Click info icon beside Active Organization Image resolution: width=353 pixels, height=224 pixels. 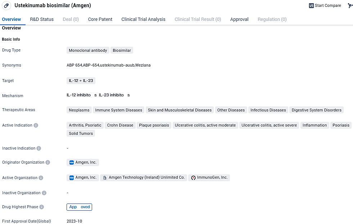[x=41, y=178]
